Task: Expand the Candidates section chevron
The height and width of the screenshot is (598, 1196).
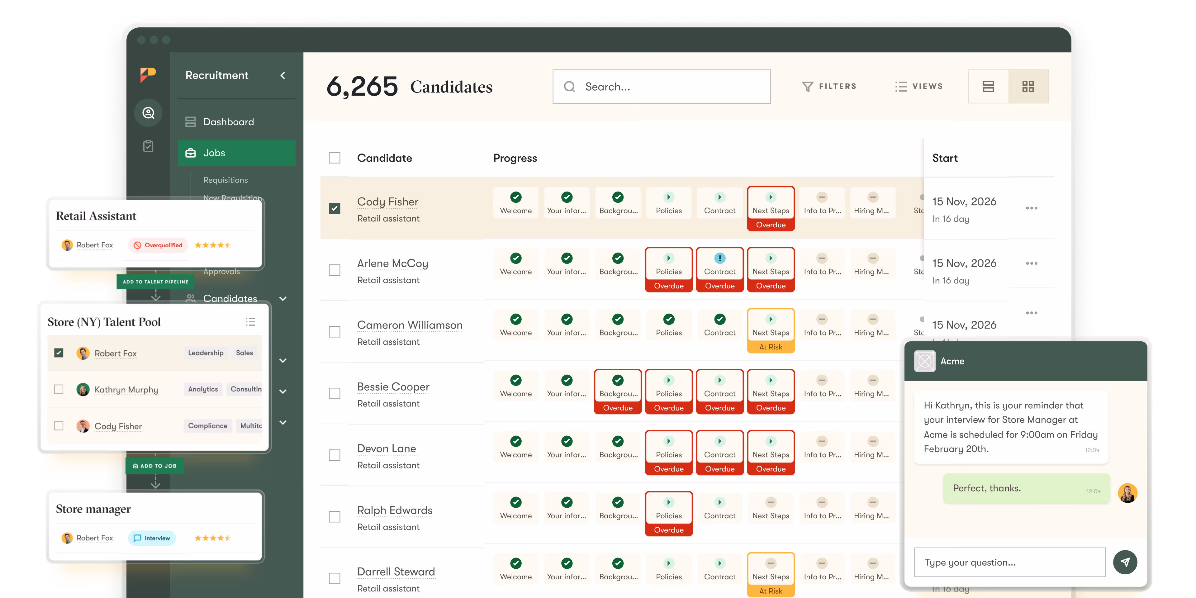Action: coord(283,299)
